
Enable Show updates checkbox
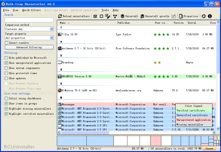click(6, 78)
